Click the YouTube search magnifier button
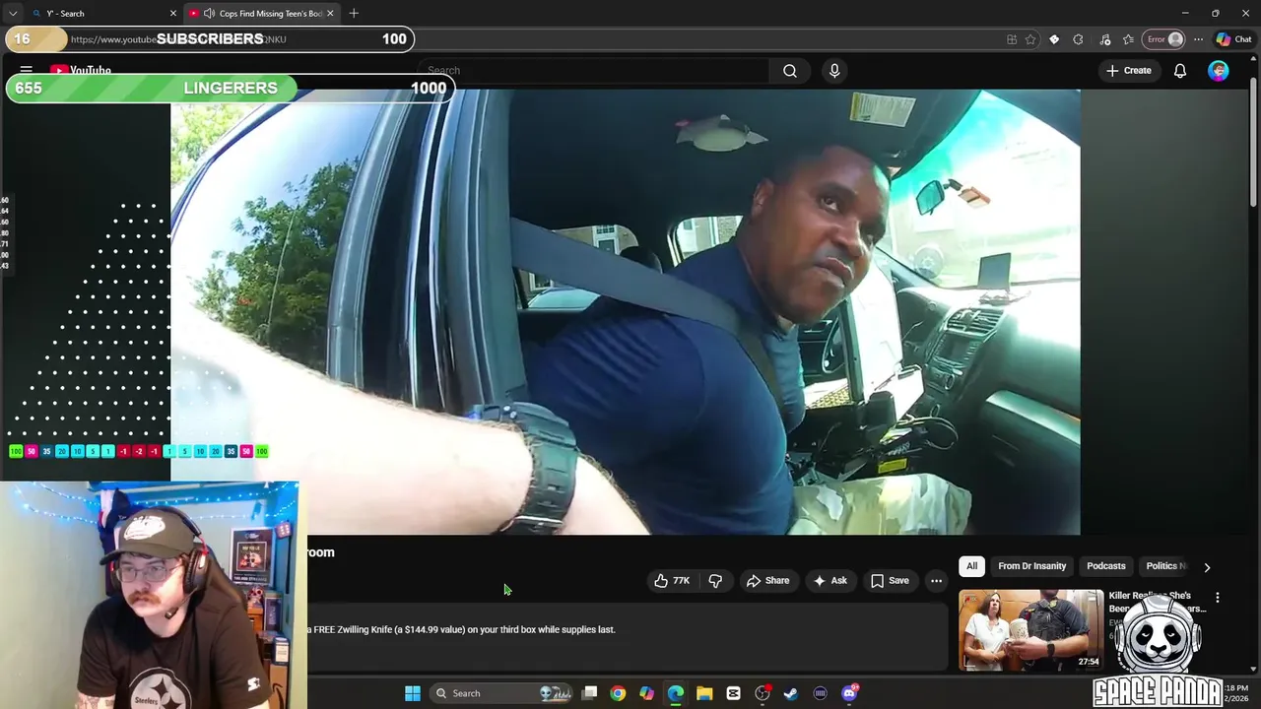Image resolution: width=1261 pixels, height=709 pixels. [790, 71]
